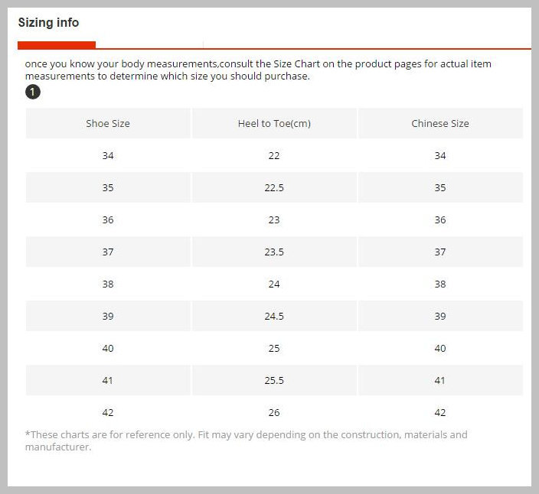Click the reference-only disclaimer footnote
539x494 pixels.
pos(246,440)
